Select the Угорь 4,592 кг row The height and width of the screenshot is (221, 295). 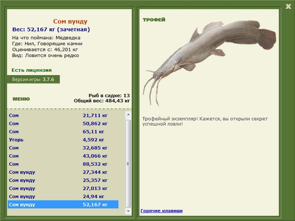[63, 139]
